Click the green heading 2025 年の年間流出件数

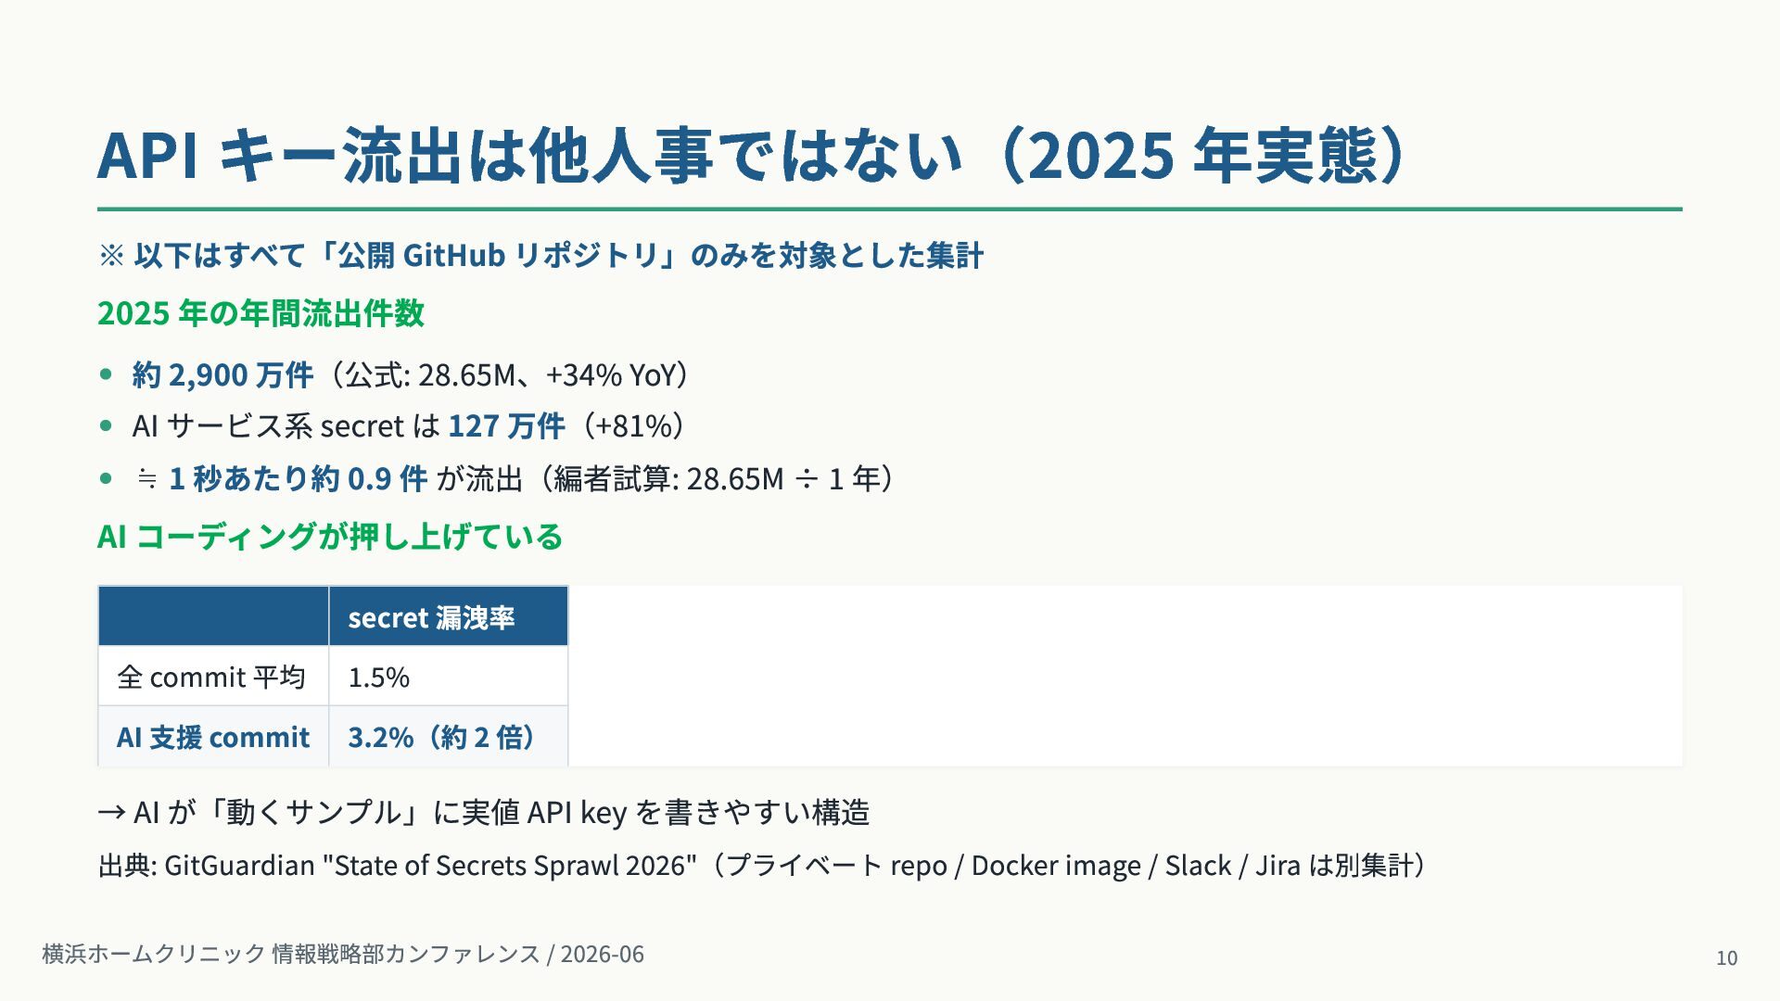[261, 313]
